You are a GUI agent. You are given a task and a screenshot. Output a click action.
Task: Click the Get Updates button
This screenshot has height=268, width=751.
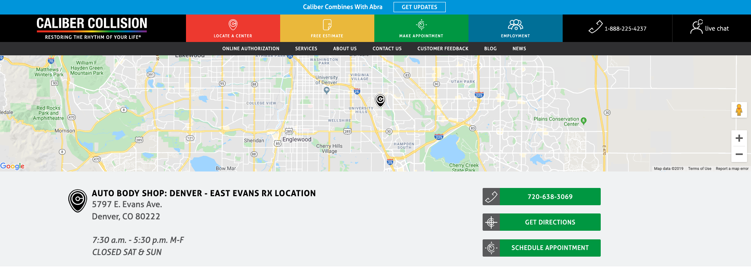[x=419, y=7]
